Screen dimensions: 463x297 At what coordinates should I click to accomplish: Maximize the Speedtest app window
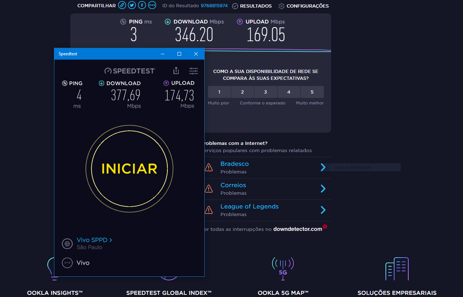click(179, 54)
